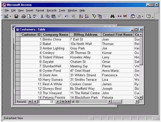Expand the toolbar options arrow beside Help
This screenshot has height=122, width=161.
pos(153,17)
